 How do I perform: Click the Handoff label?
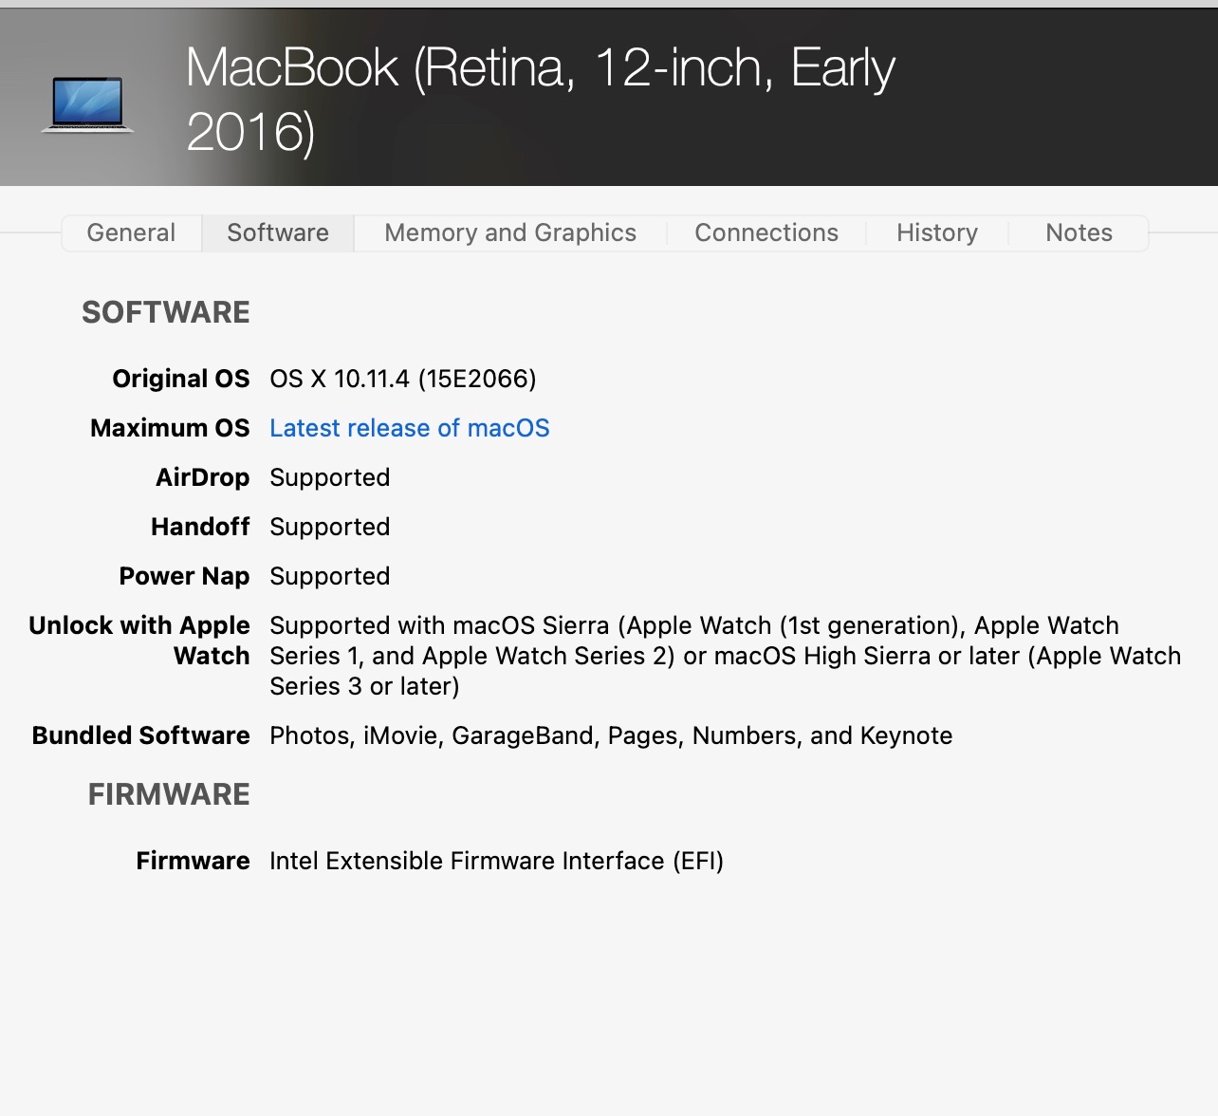click(200, 527)
